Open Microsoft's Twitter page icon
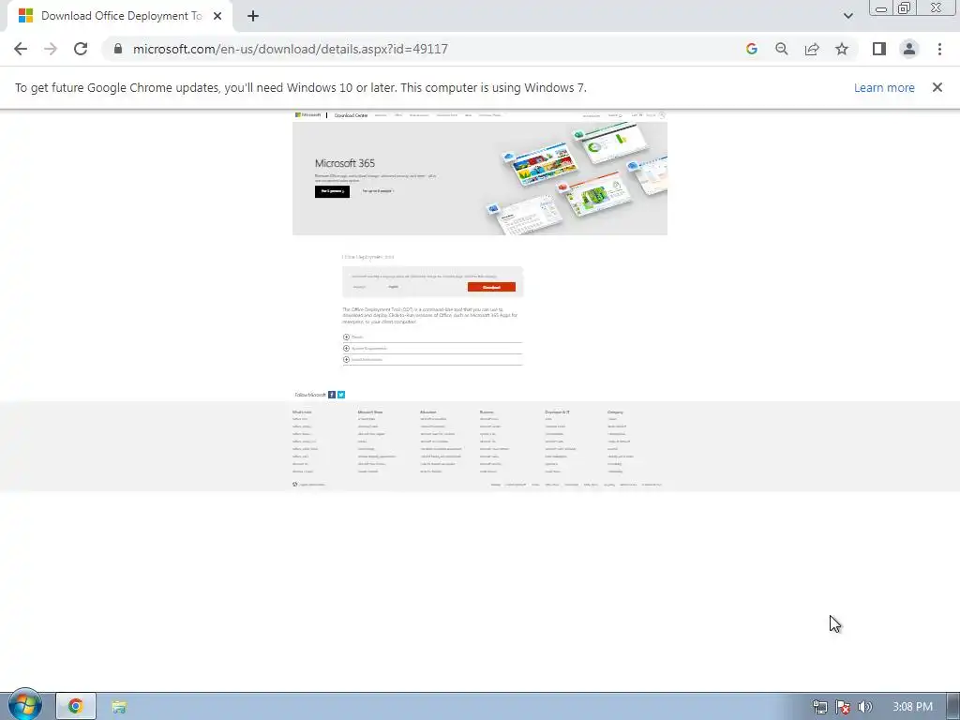Screen dimensions: 960x720 tap(341, 395)
